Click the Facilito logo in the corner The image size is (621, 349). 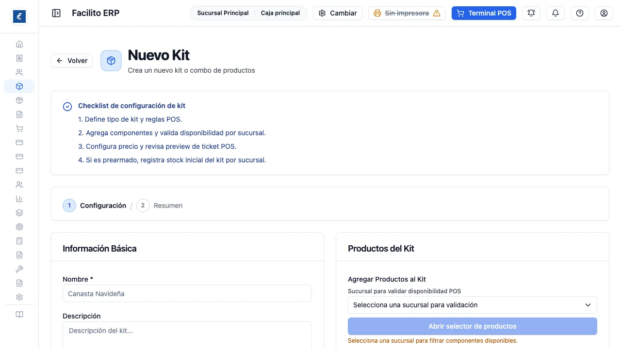coord(19,16)
